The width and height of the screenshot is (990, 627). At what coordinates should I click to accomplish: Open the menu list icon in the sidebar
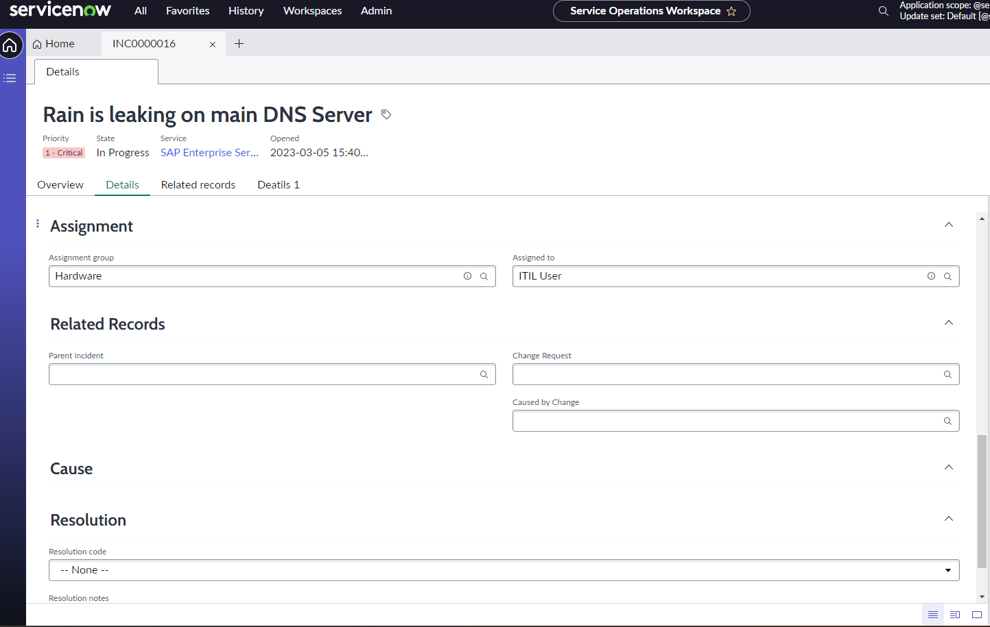click(x=10, y=77)
